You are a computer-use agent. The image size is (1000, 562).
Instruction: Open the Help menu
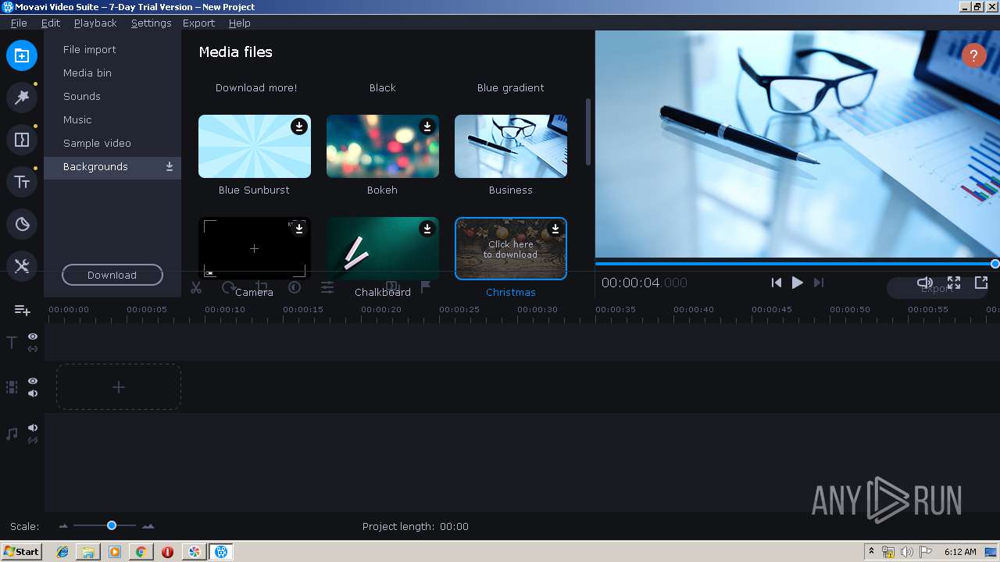239,23
